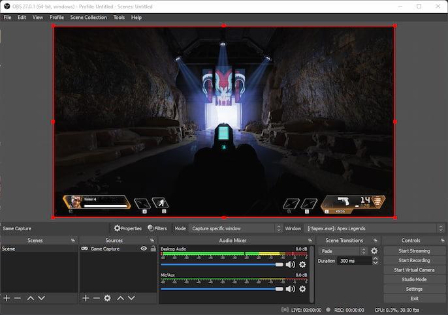
Task: Open the Scene Collection menu
Action: (89, 18)
